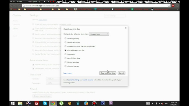Check the Content licenses checkbox

click(66, 66)
